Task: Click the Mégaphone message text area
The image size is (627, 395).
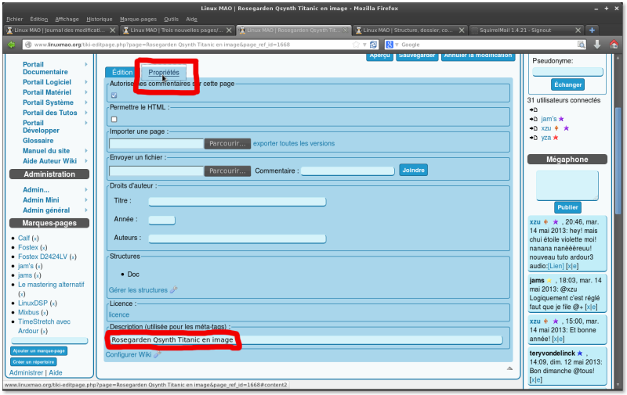Action: point(567,185)
